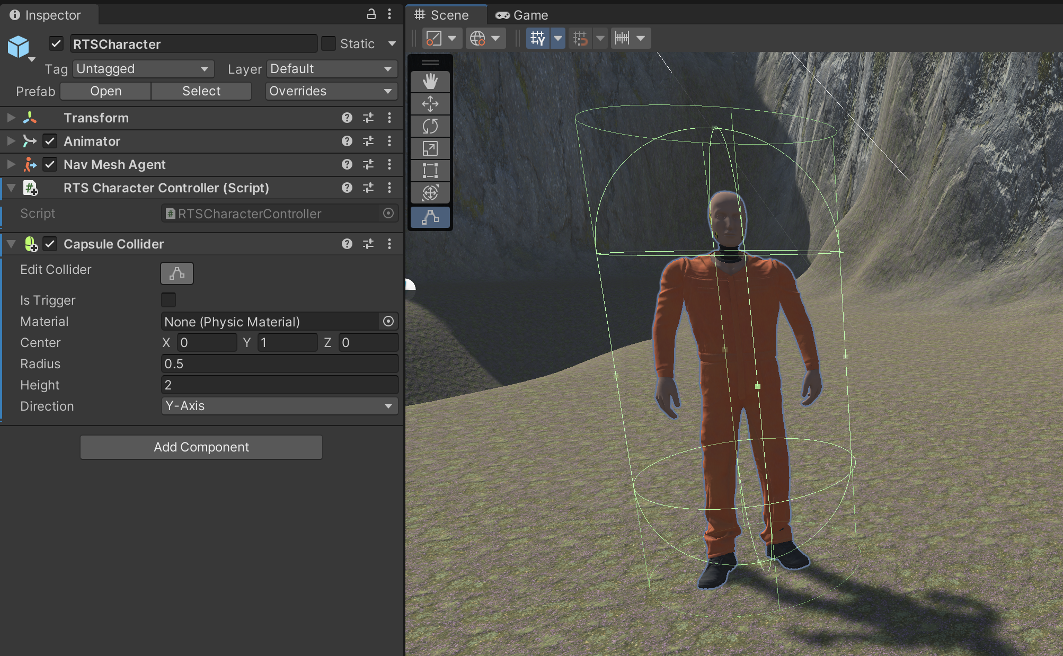1063x656 pixels.
Task: Expand the Transform component foldout
Action: 11,118
